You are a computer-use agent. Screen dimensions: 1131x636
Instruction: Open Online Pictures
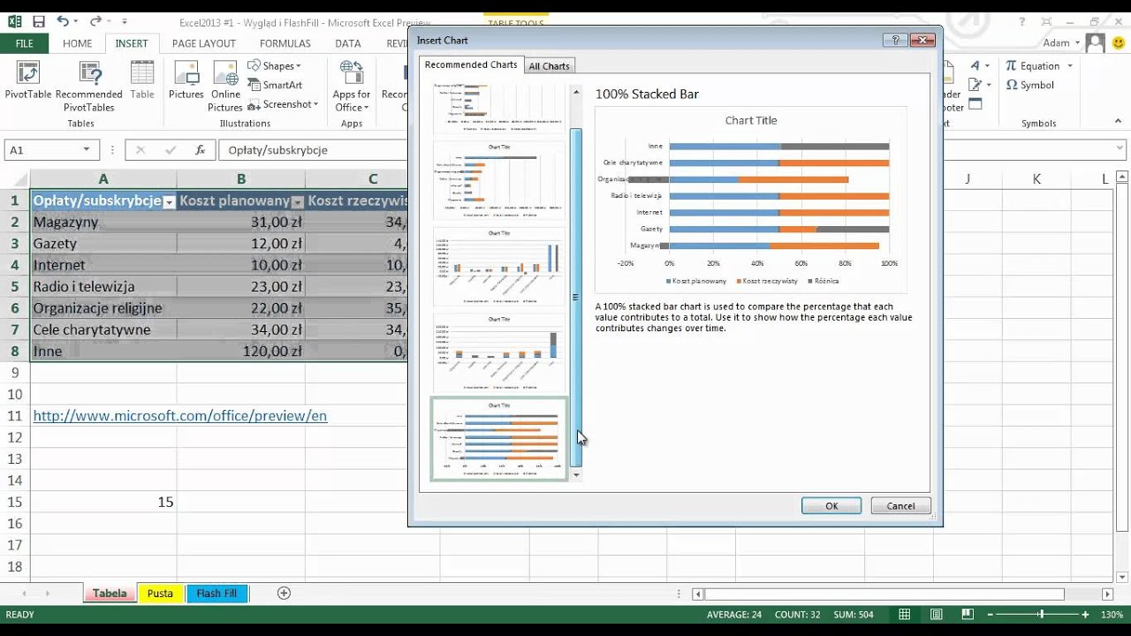[x=225, y=86]
